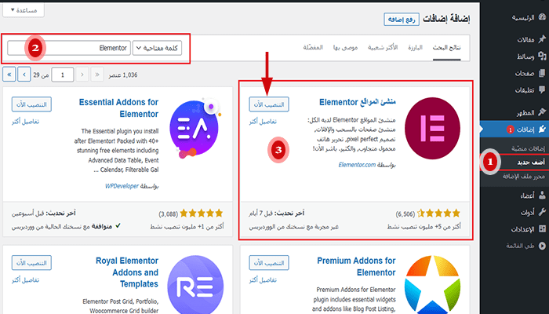
Task: Open أدوات in the sidebar menu
Action: 528,213
